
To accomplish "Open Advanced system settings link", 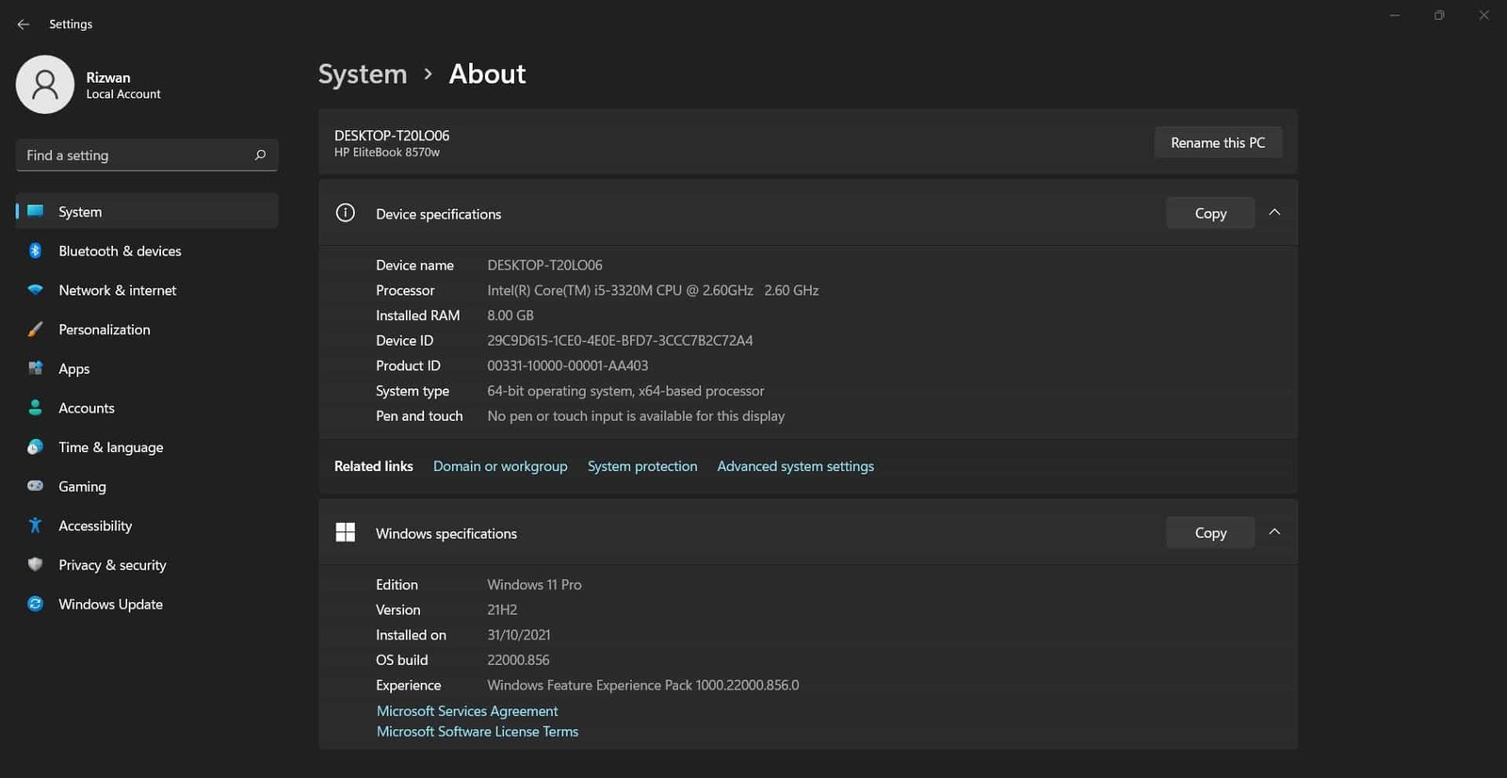I will 796,466.
